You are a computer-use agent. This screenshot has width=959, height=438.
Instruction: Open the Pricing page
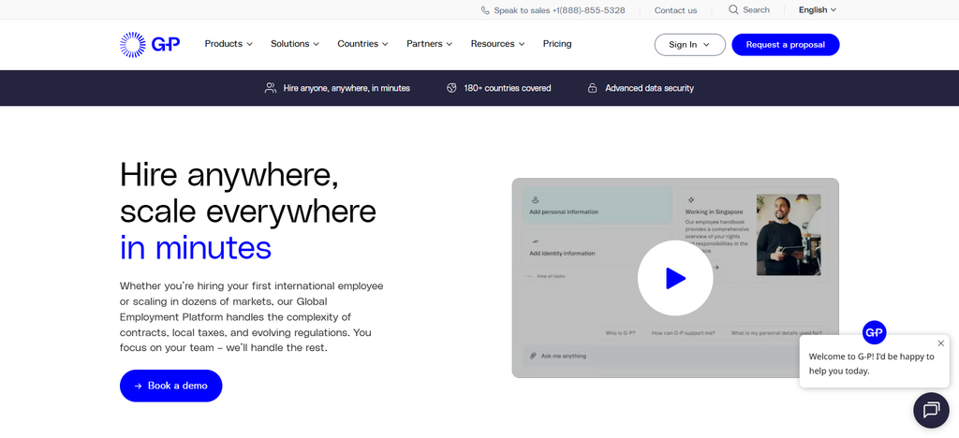tap(557, 44)
